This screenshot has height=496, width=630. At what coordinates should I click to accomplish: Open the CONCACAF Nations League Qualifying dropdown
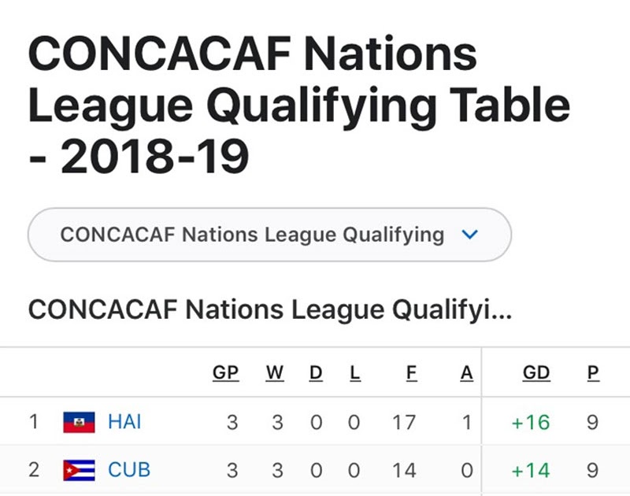pyautogui.click(x=269, y=235)
